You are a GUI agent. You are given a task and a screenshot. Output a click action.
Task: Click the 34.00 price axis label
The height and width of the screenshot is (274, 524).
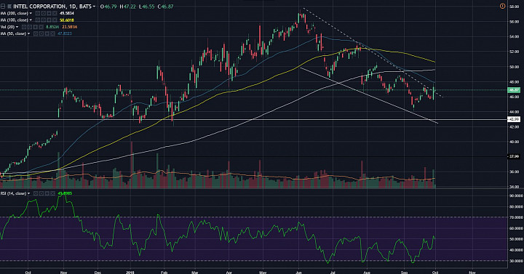pos(514,187)
